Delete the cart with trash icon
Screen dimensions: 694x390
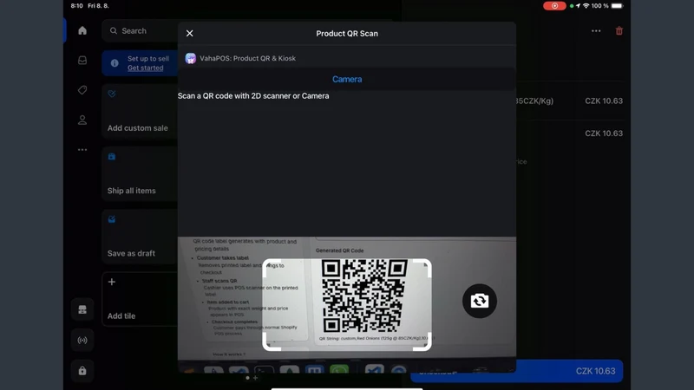619,31
